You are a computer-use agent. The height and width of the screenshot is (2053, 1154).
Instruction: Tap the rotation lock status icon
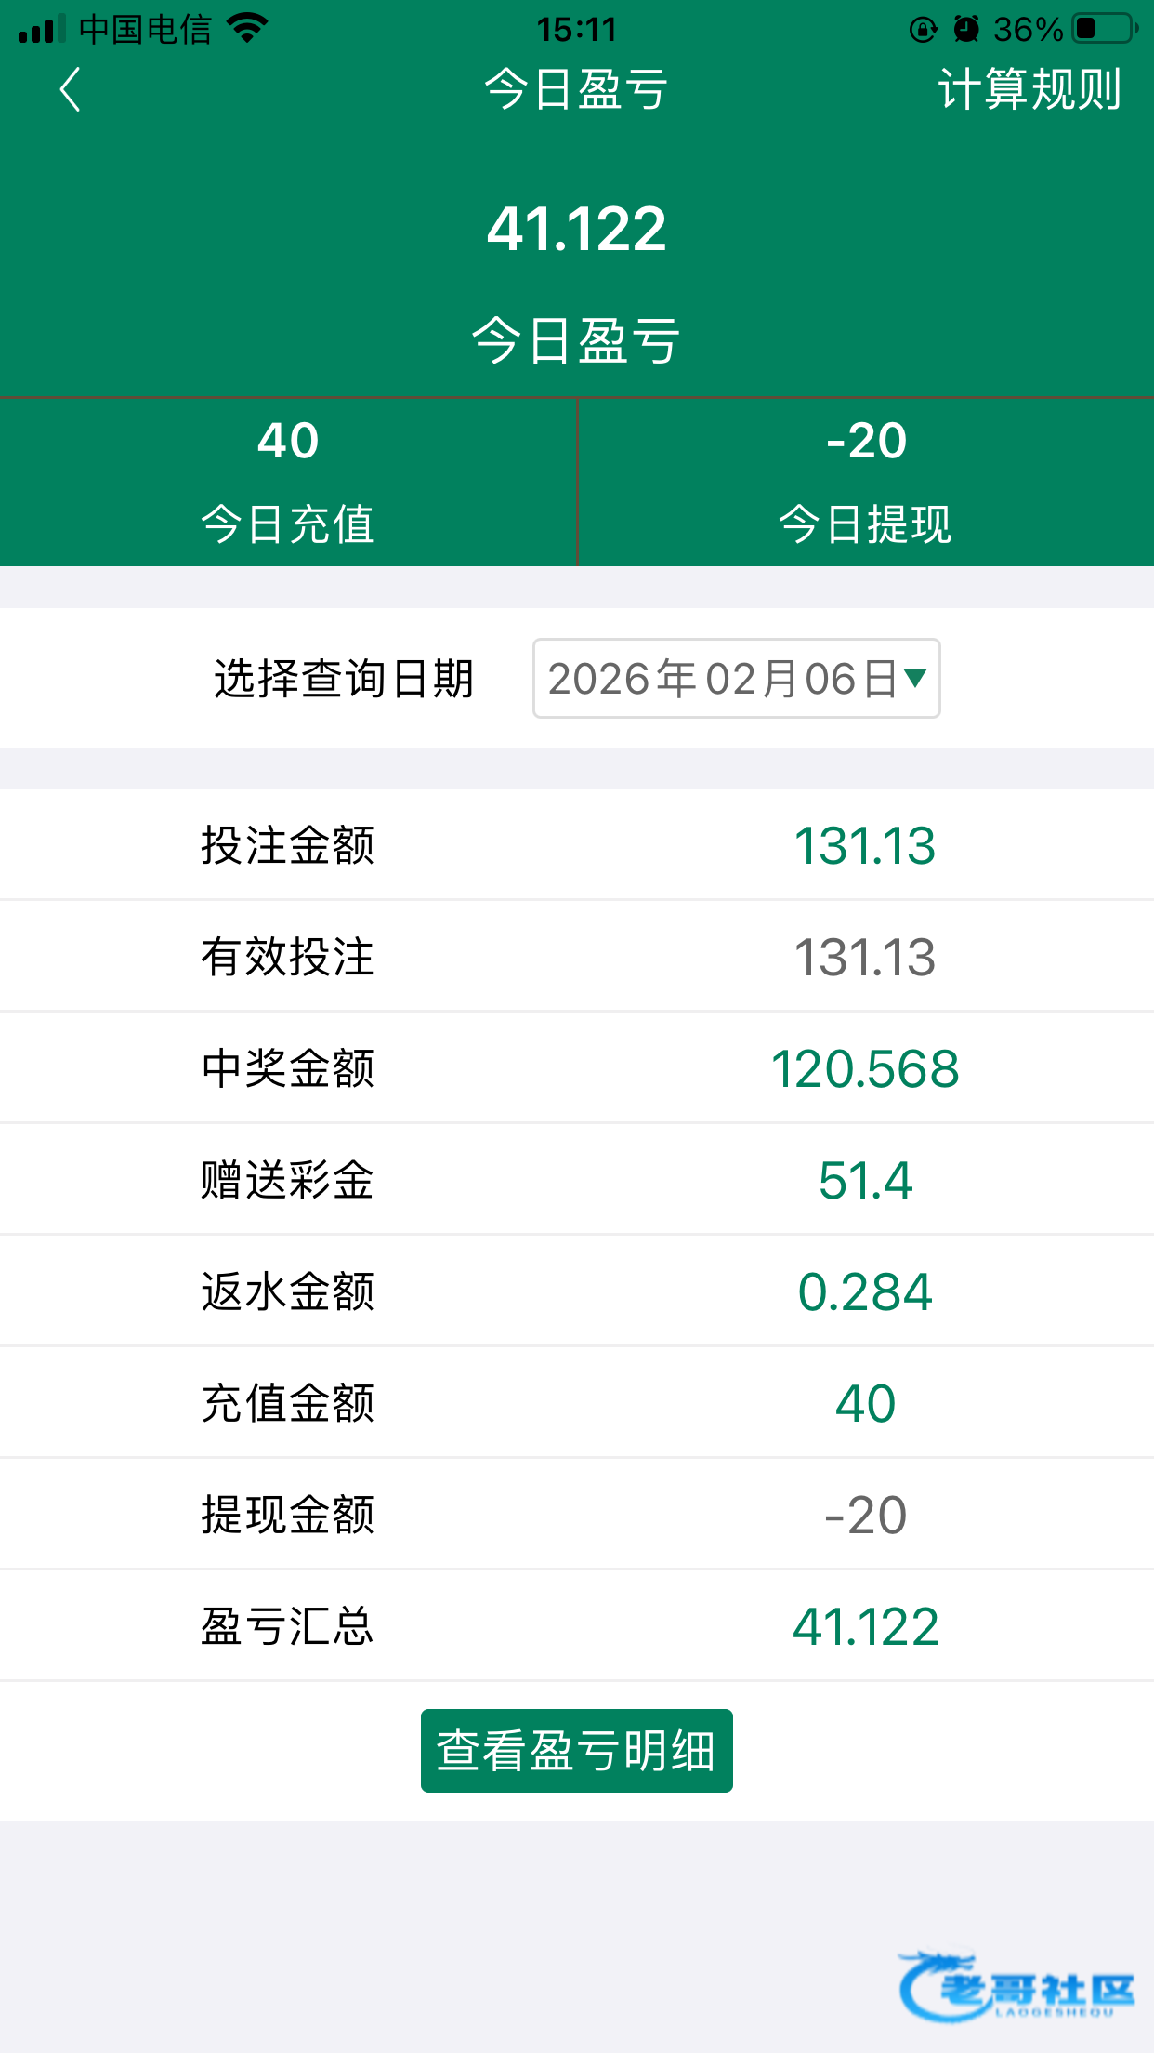coord(923,30)
